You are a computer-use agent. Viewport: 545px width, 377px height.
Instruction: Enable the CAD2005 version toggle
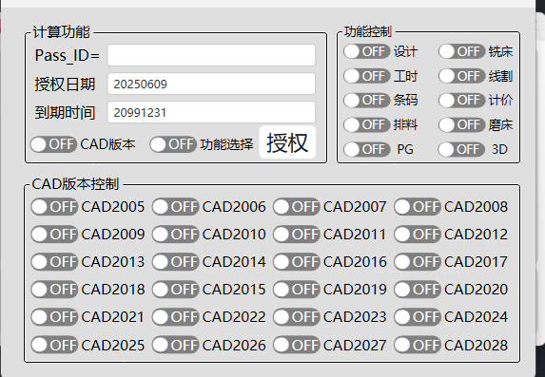click(54, 207)
